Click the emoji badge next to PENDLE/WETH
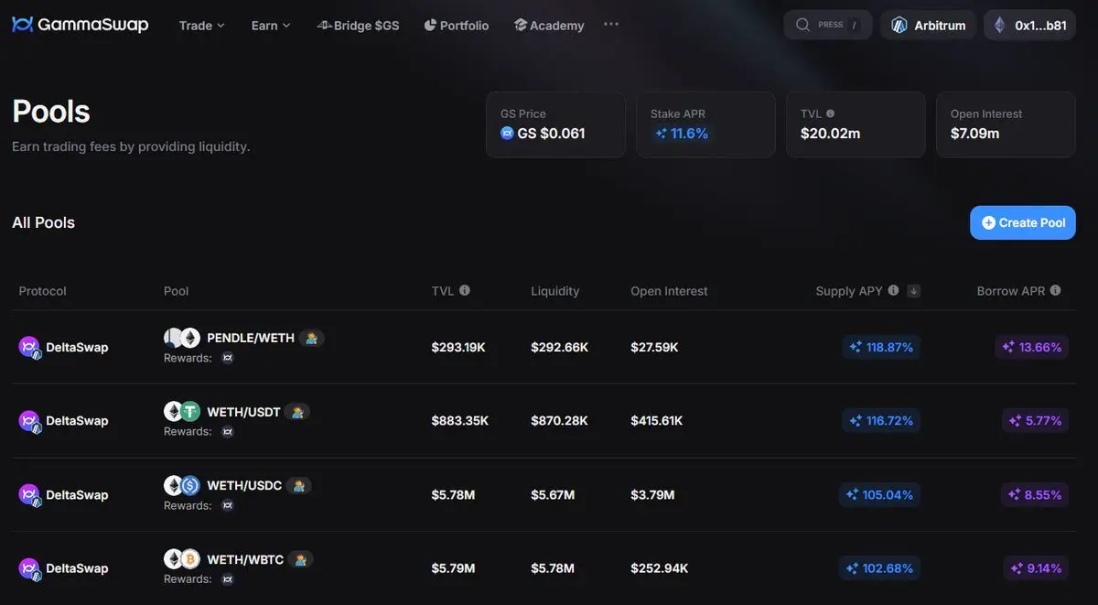 tap(312, 338)
